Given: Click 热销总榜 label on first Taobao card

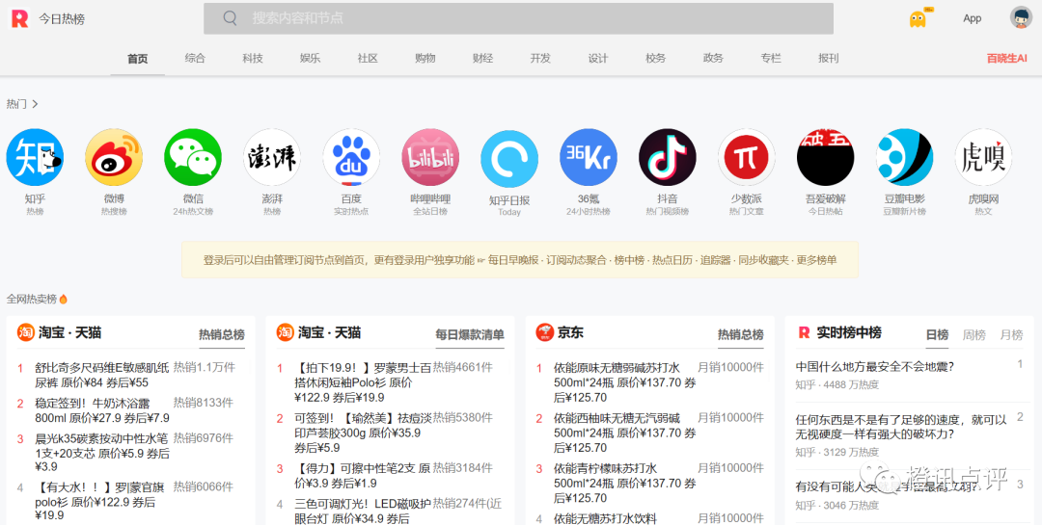Looking at the screenshot, I should [222, 335].
